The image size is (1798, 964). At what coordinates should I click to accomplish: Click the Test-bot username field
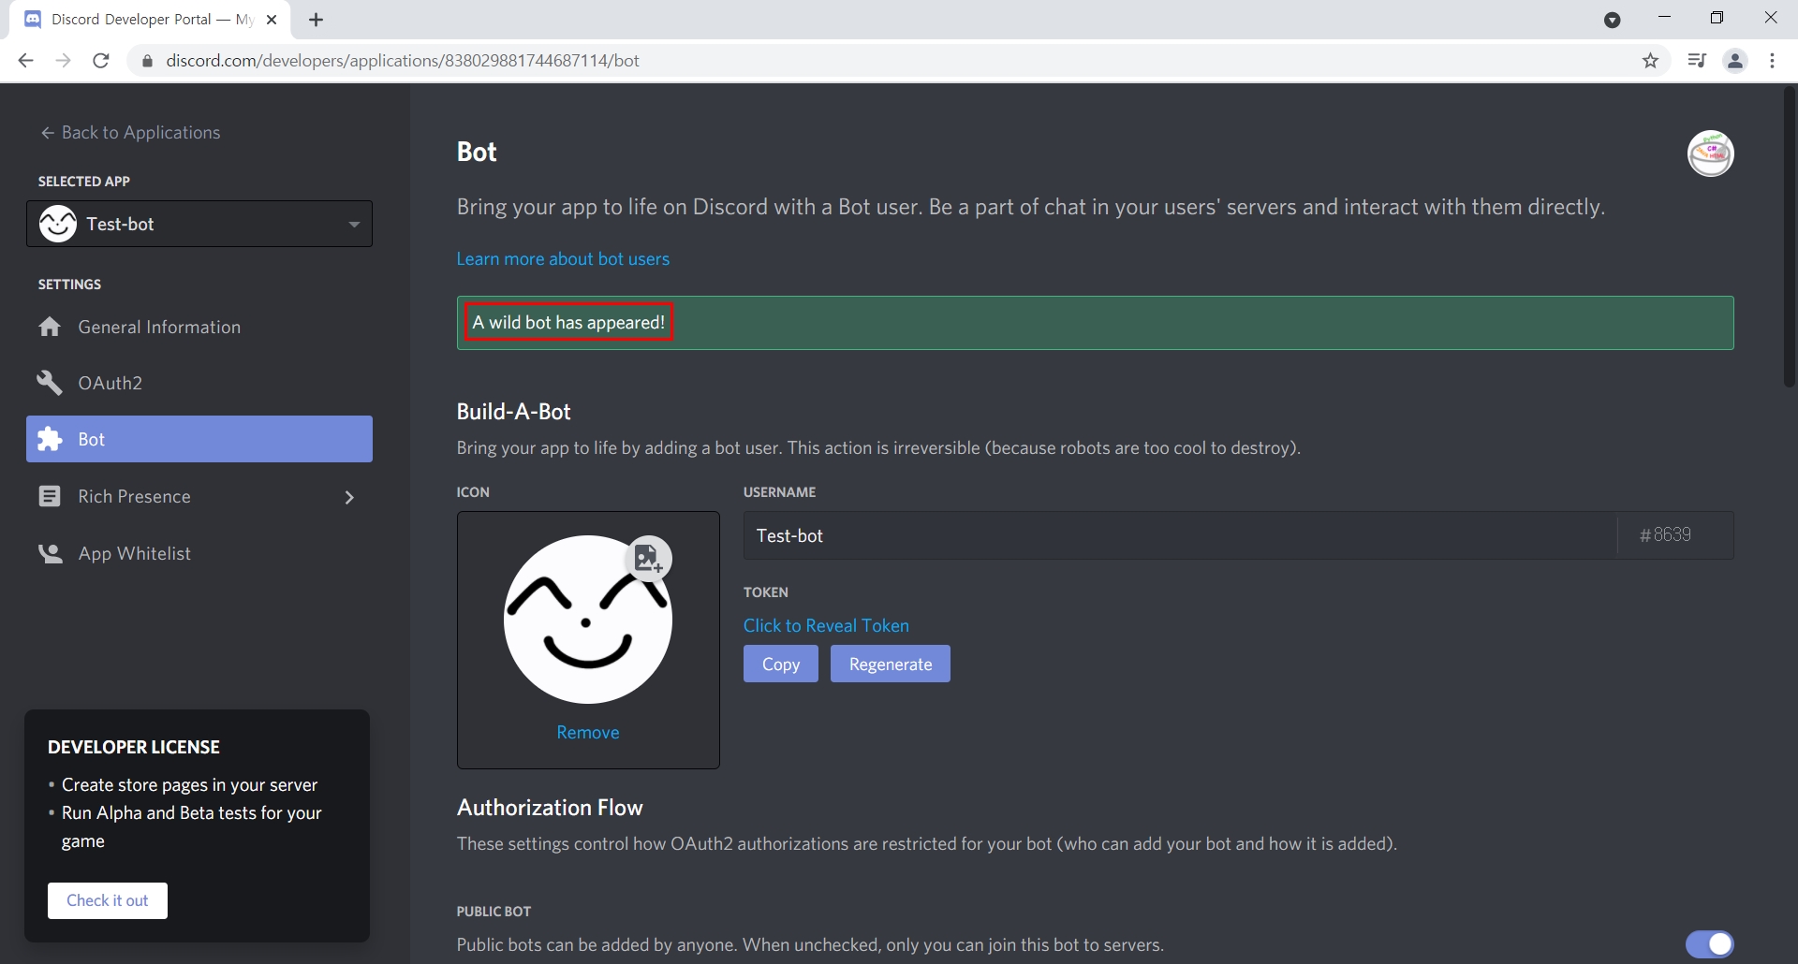[x=1180, y=535]
